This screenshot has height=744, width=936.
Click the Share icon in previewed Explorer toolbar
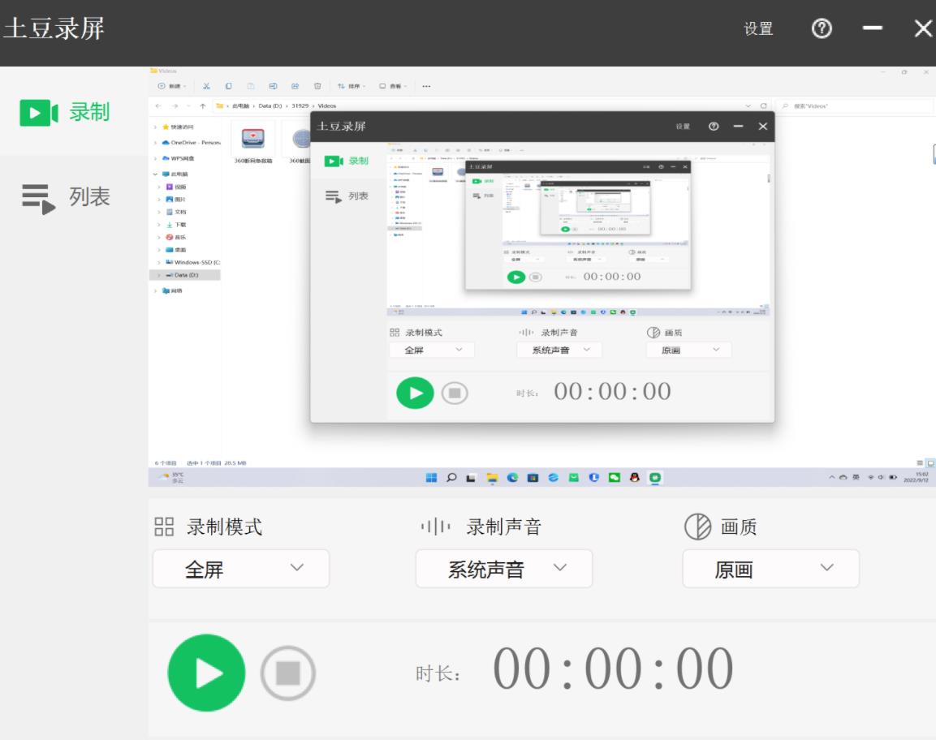point(295,86)
